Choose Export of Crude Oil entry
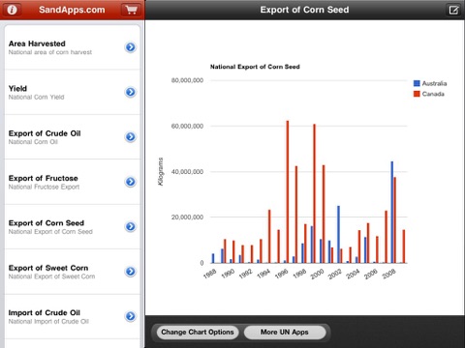Viewport: 465px width, 348px height. point(73,137)
